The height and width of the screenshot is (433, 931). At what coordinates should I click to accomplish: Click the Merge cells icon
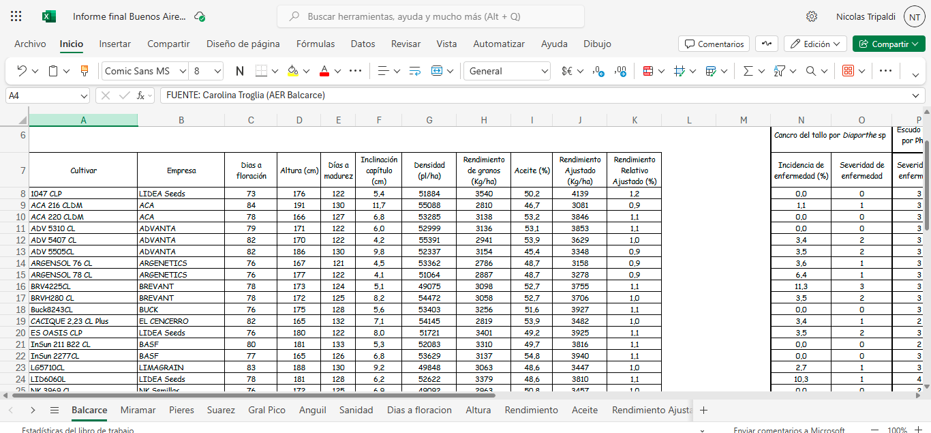437,71
